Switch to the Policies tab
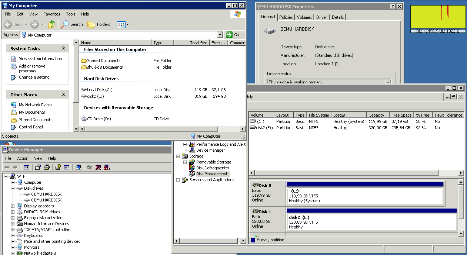The width and height of the screenshot is (467, 255). 286,17
